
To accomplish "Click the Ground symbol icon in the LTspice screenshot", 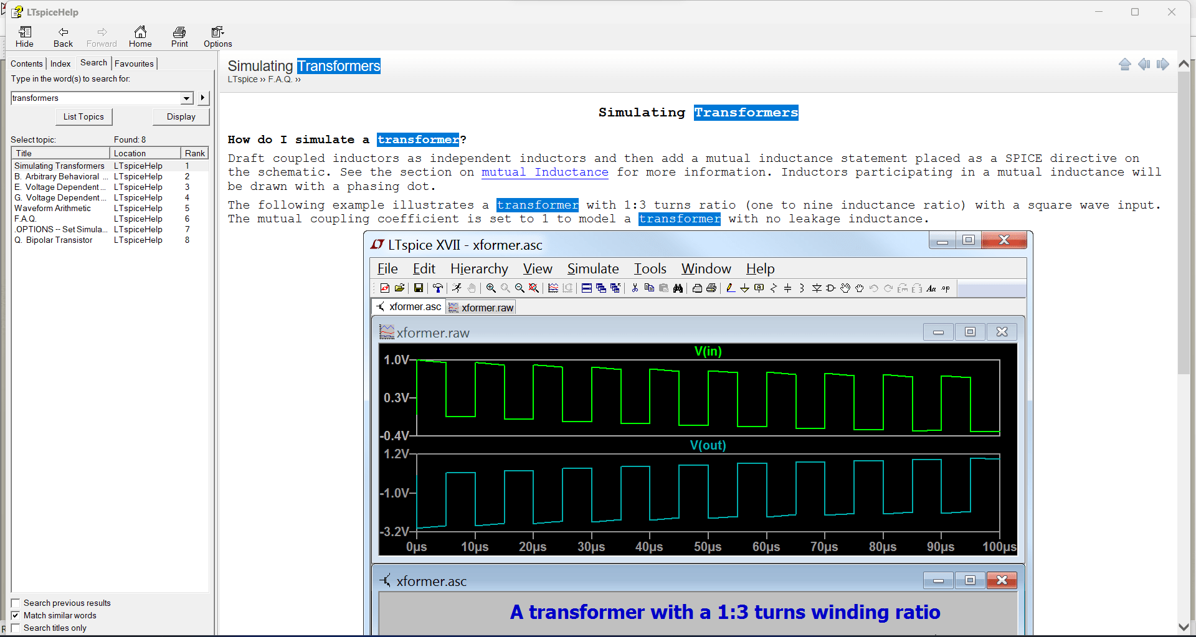I will click(744, 288).
